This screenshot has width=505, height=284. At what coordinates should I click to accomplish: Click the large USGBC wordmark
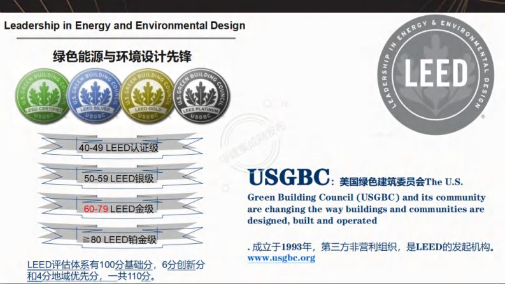coord(289,178)
